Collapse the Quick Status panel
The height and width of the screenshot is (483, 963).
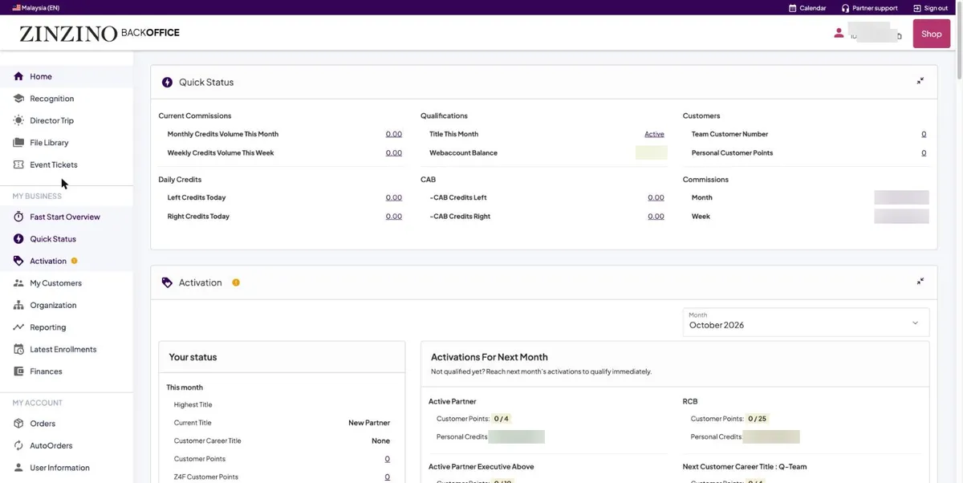point(920,81)
